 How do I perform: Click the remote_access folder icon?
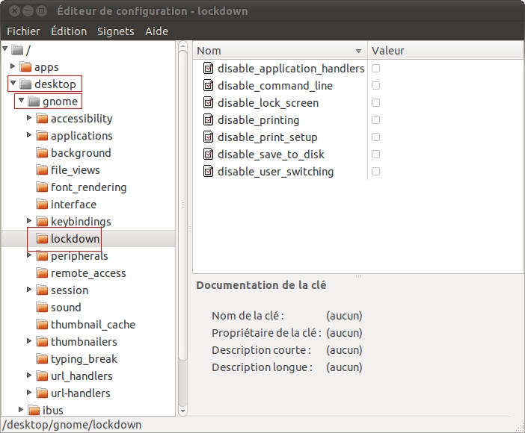click(x=42, y=272)
